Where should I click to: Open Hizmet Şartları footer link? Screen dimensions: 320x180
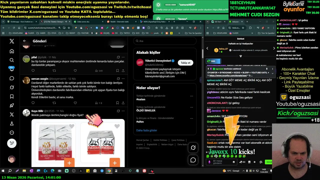pyautogui.click(x=142, y=140)
